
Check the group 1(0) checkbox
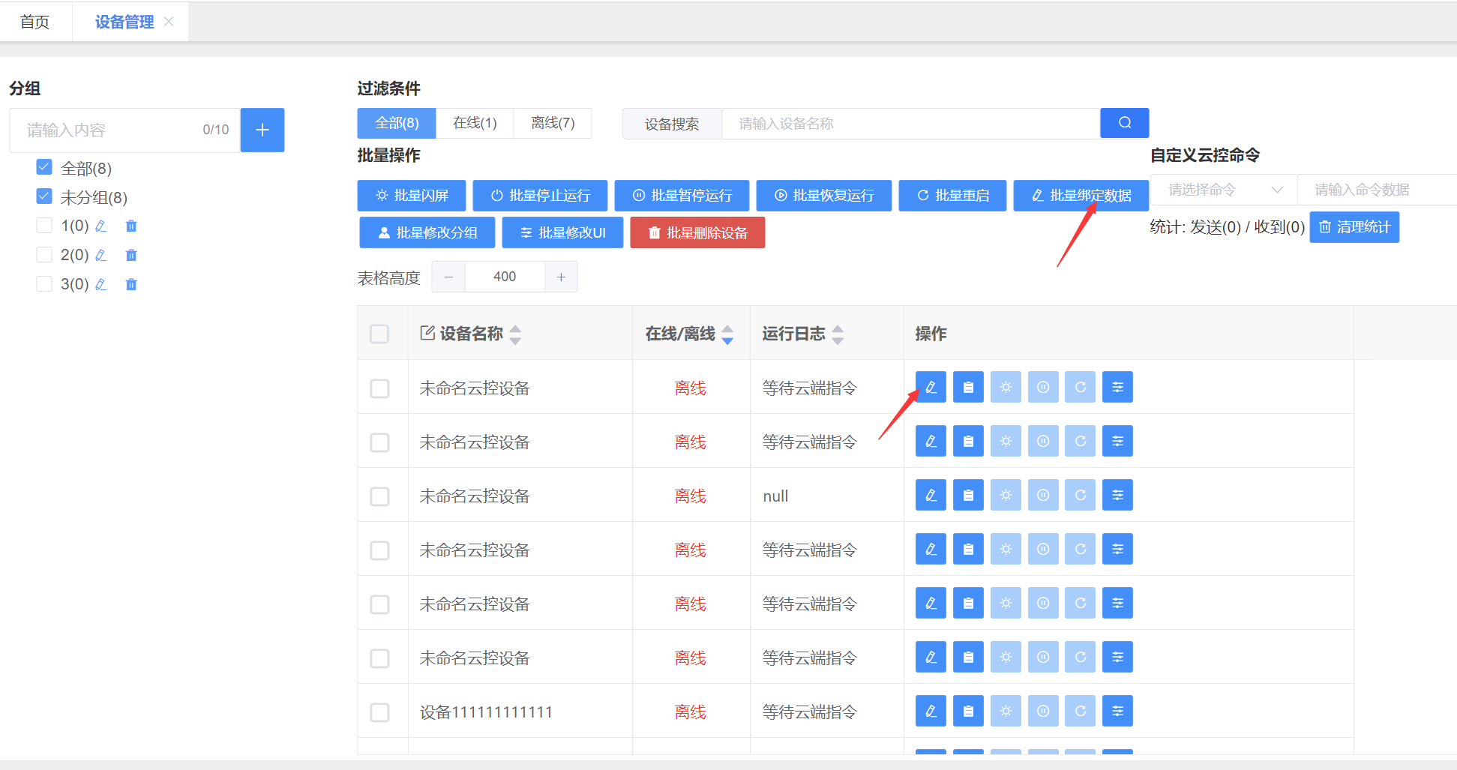[x=44, y=225]
